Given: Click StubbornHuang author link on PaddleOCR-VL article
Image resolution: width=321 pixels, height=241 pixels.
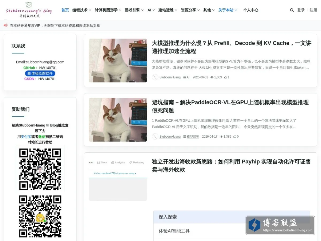Looking at the screenshot, I should pos(170,137).
